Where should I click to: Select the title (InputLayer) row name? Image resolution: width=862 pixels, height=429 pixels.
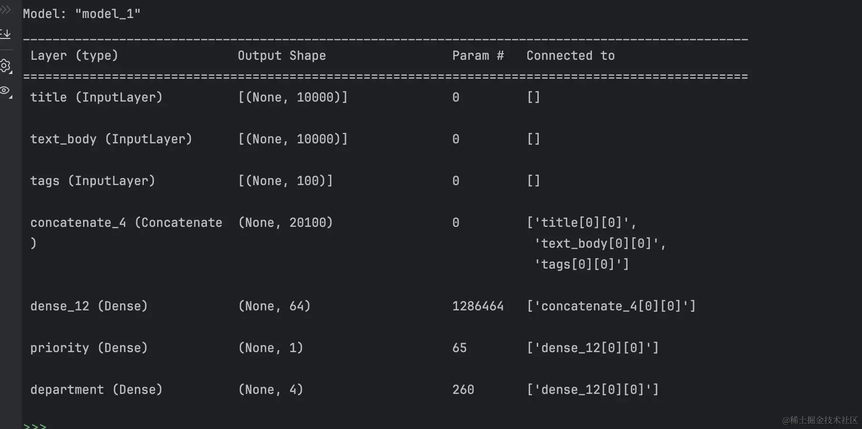96,97
